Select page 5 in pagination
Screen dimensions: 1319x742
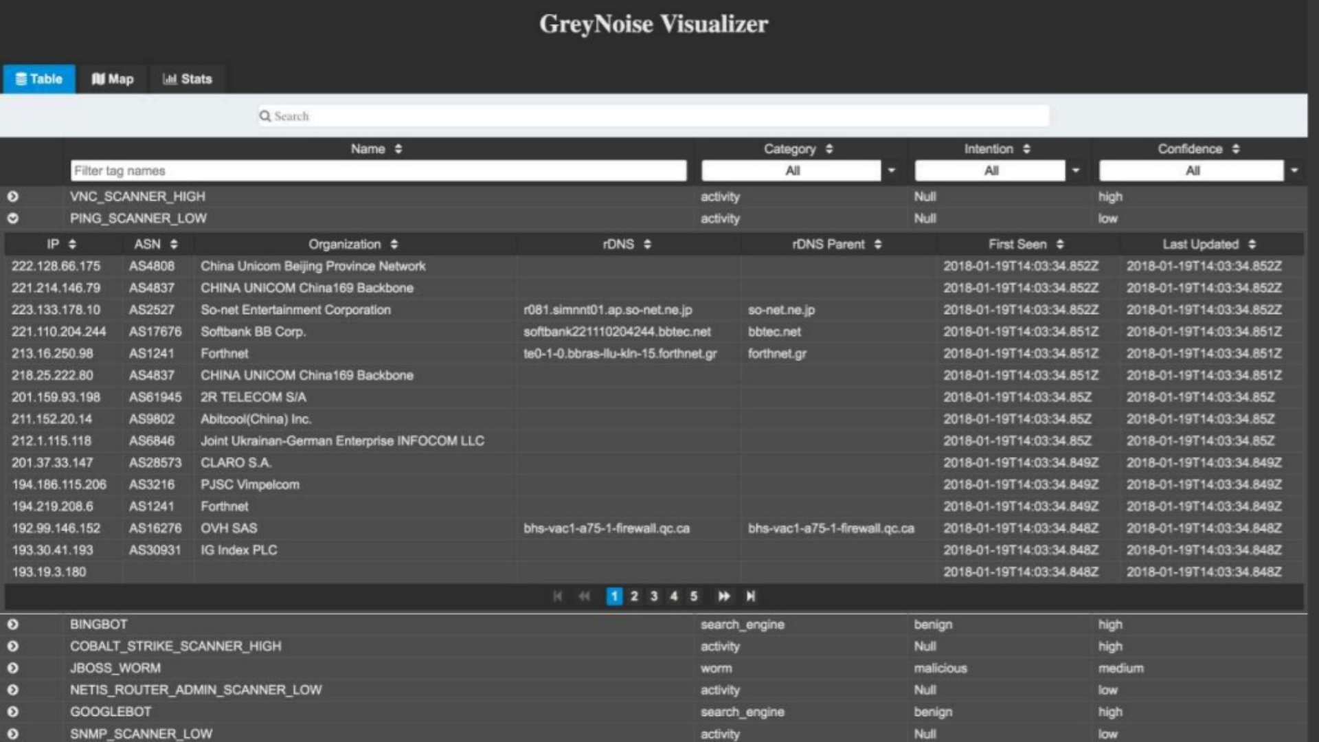pos(694,596)
